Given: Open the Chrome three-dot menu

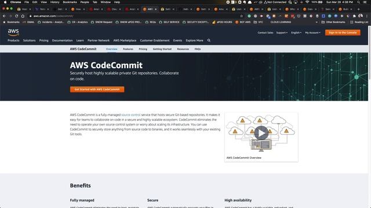Looking at the screenshot, I should (366, 16).
